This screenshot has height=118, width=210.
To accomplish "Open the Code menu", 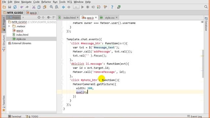I will (x=36, y=2).
